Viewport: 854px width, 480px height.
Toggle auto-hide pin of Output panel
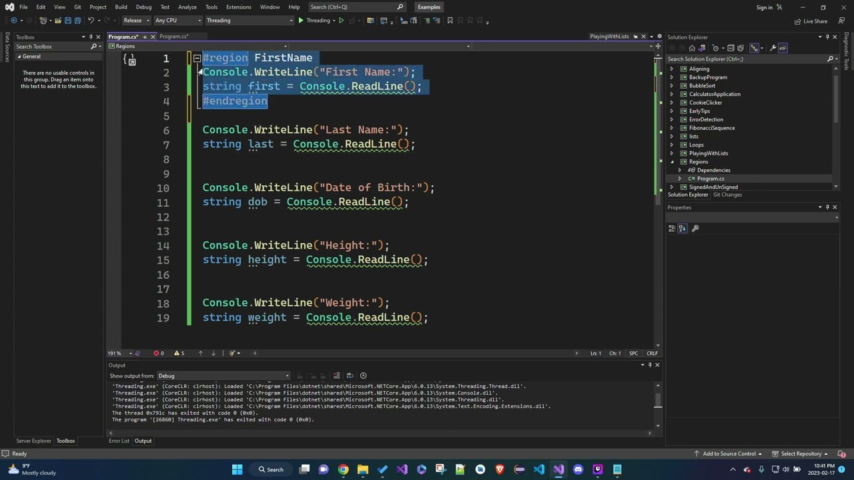(650, 365)
